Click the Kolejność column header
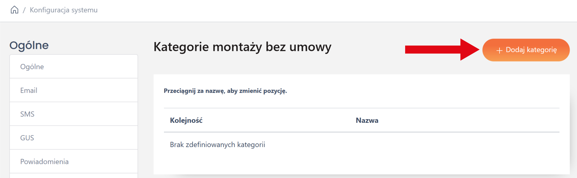The width and height of the screenshot is (577, 178). pyautogui.click(x=186, y=120)
